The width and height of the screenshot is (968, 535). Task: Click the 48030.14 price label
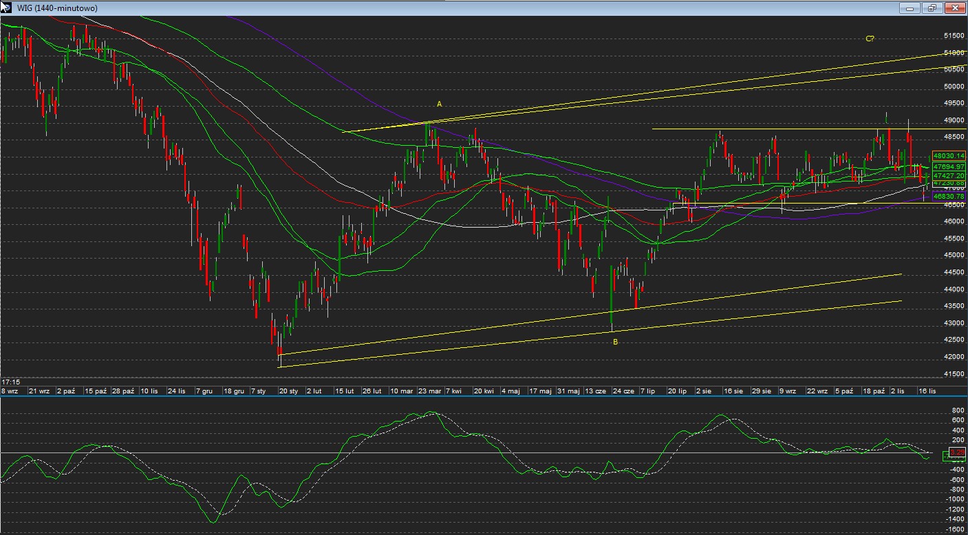coord(949,156)
